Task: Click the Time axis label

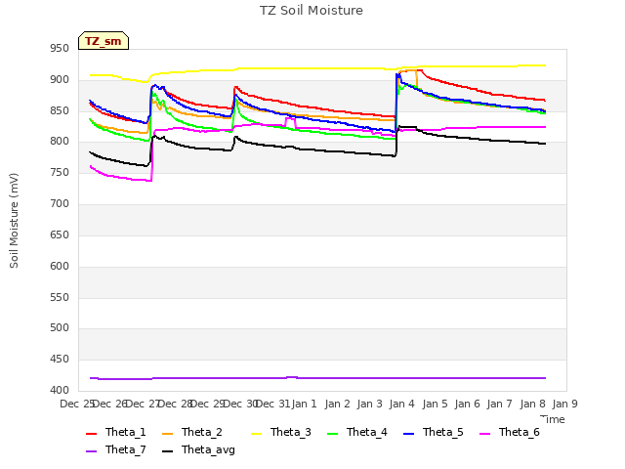Action: tap(553, 419)
